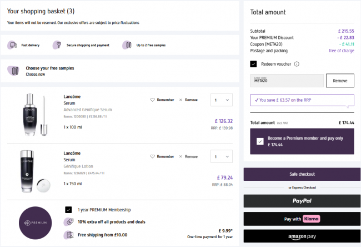Pay with the PayPal express button
The image size is (361, 247).
tap(302, 201)
